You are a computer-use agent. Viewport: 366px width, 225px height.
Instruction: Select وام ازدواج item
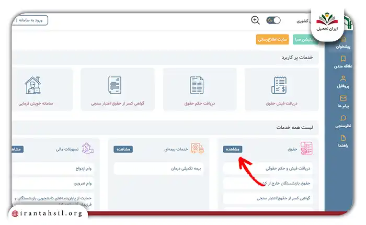point(53,168)
